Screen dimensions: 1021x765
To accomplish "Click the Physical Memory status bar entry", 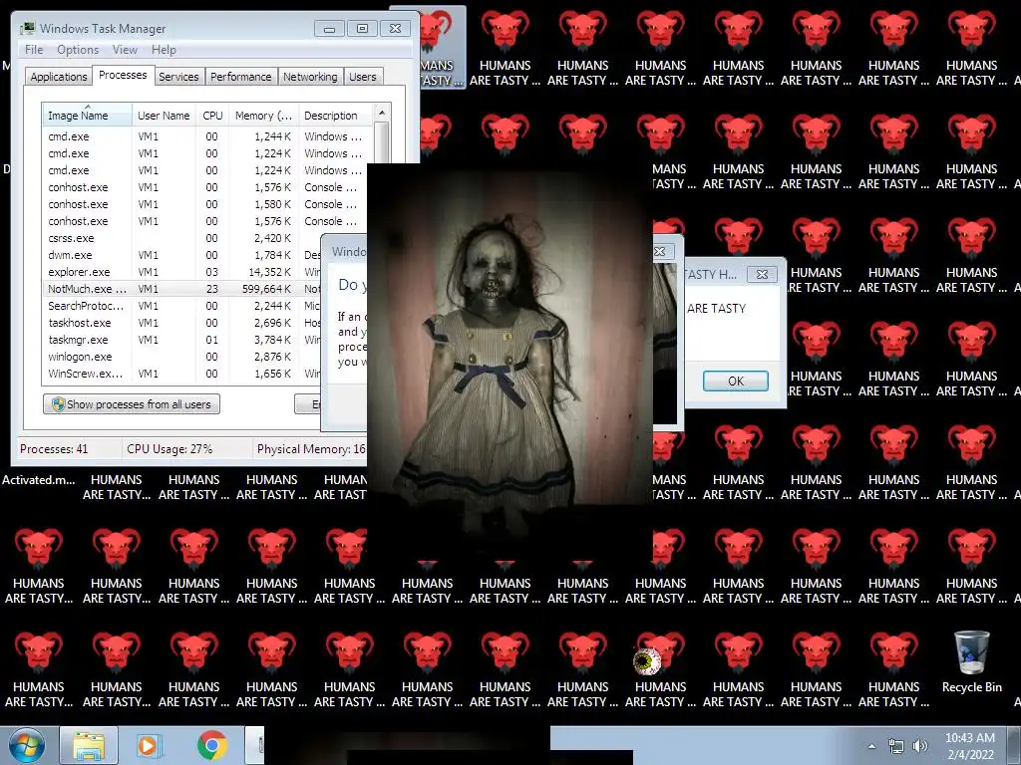I will click(x=311, y=449).
